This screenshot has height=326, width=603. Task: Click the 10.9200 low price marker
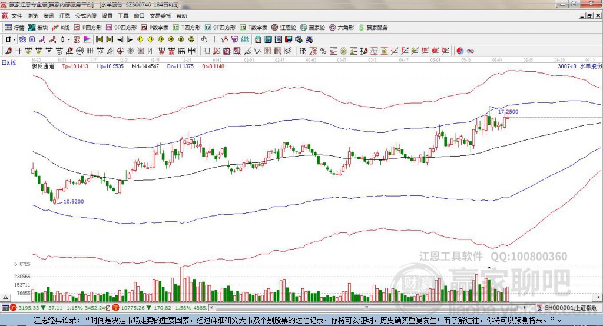[x=74, y=201]
